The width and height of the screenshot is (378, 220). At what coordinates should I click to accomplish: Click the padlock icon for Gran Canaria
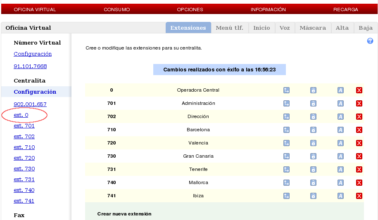[x=313, y=156]
